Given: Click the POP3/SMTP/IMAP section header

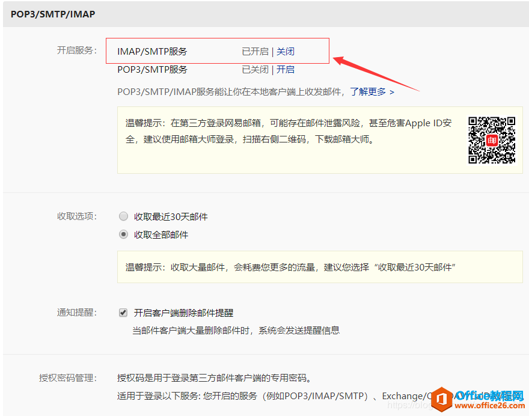Looking at the screenshot, I should coord(53,14).
